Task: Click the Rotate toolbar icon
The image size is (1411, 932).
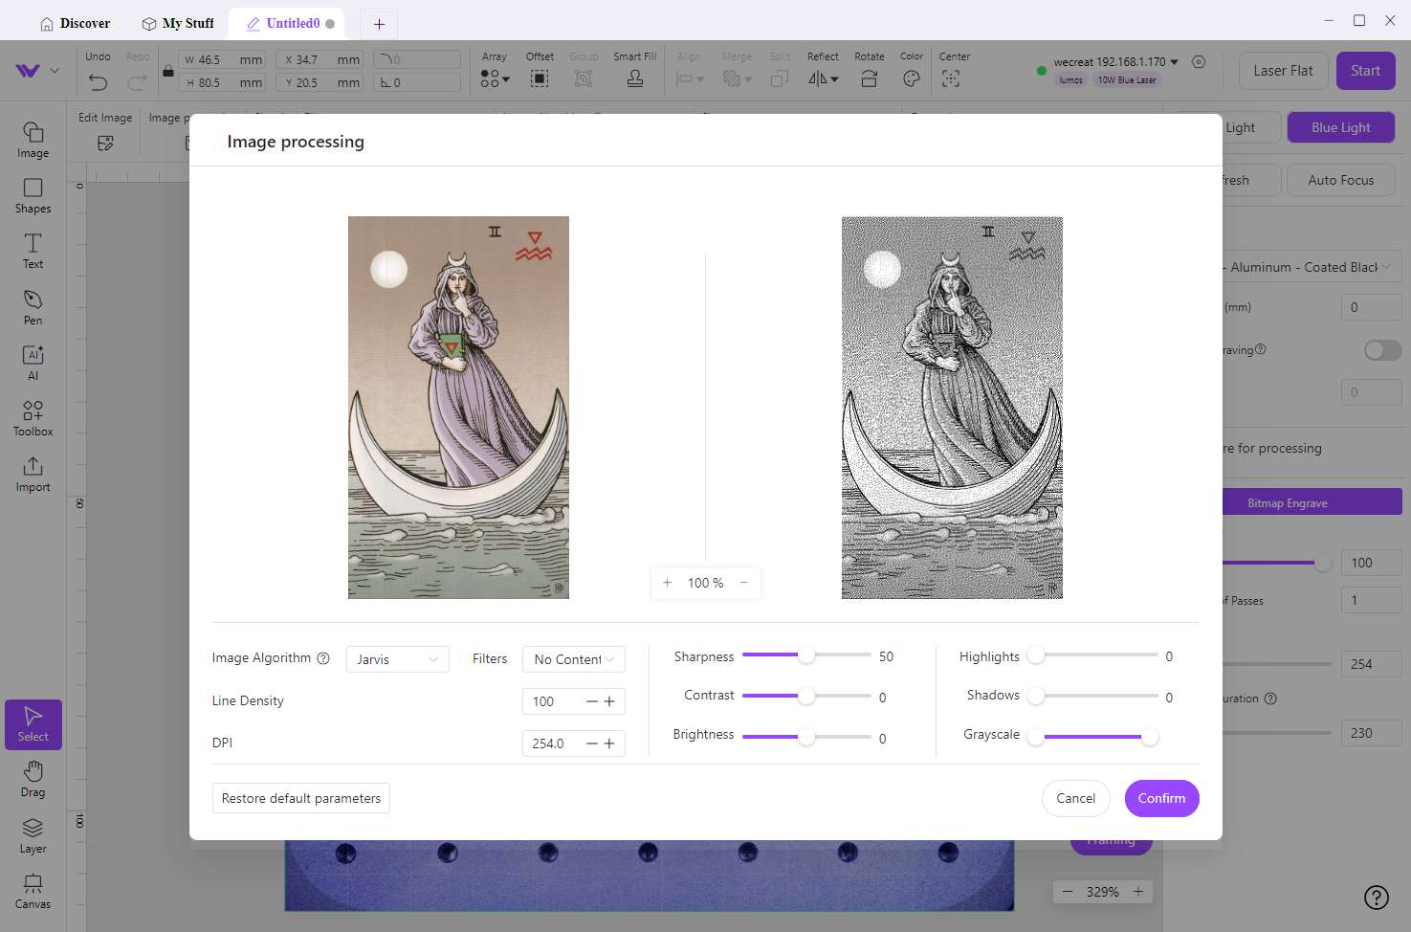Action: click(869, 78)
